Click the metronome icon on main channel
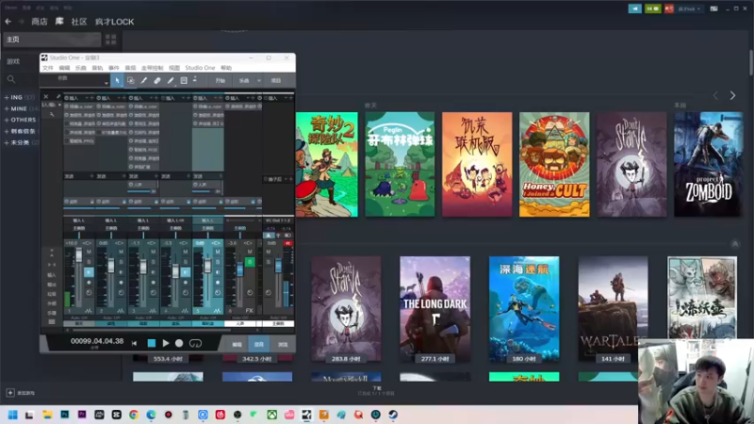The width and height of the screenshot is (754, 424). point(269,235)
